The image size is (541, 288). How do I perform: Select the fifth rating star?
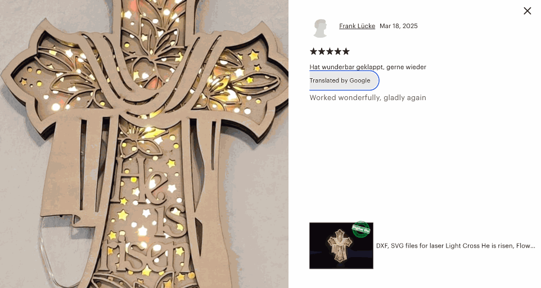346,52
